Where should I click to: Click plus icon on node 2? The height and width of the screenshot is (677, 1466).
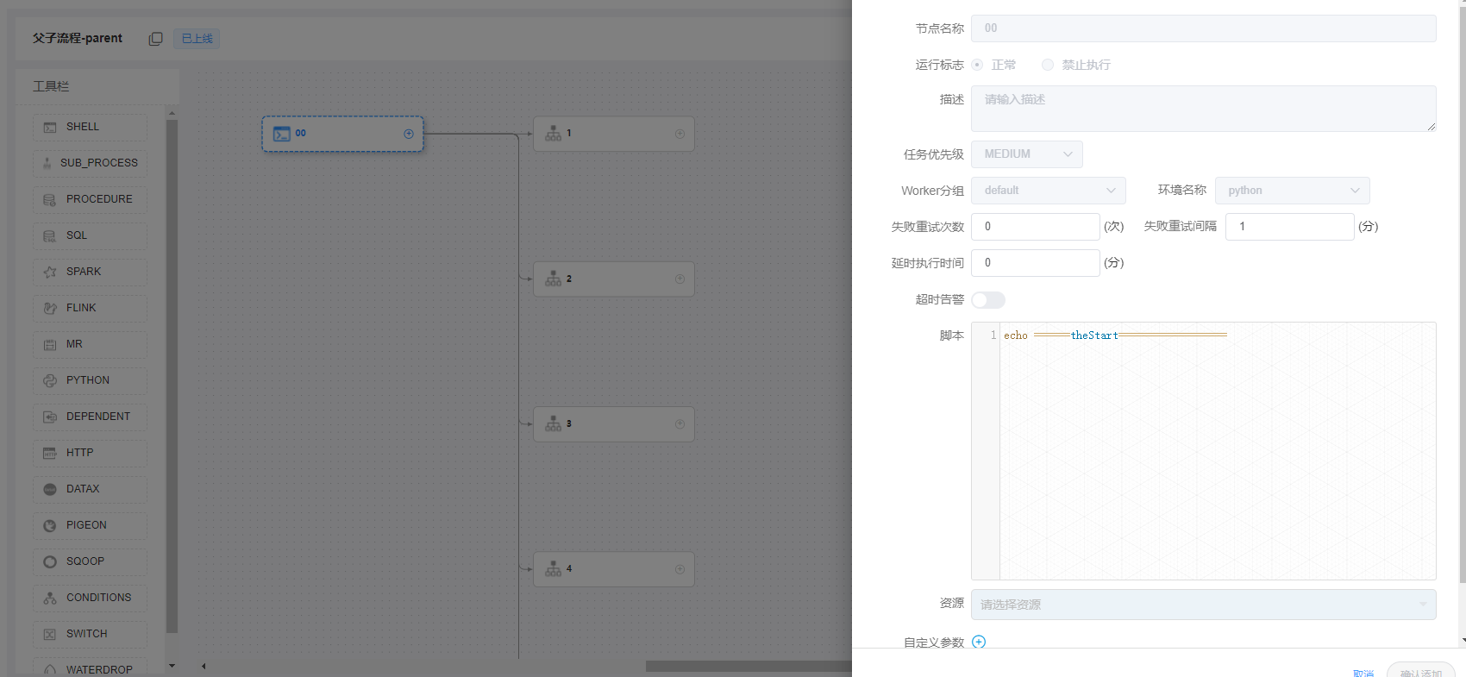tap(680, 279)
